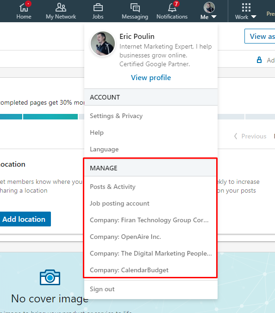Choose the Language option
Image resolution: width=275 pixels, height=313 pixels.
click(x=104, y=149)
